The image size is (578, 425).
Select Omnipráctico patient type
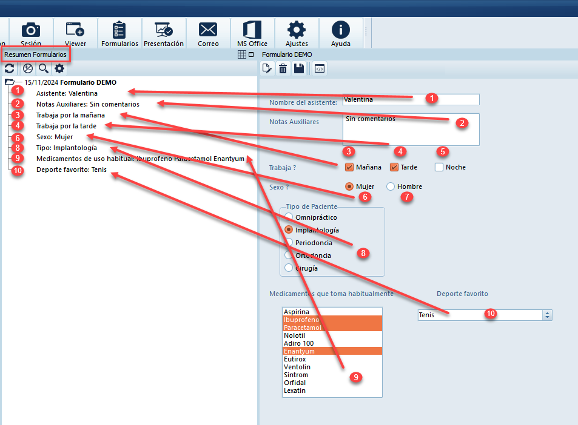(289, 217)
